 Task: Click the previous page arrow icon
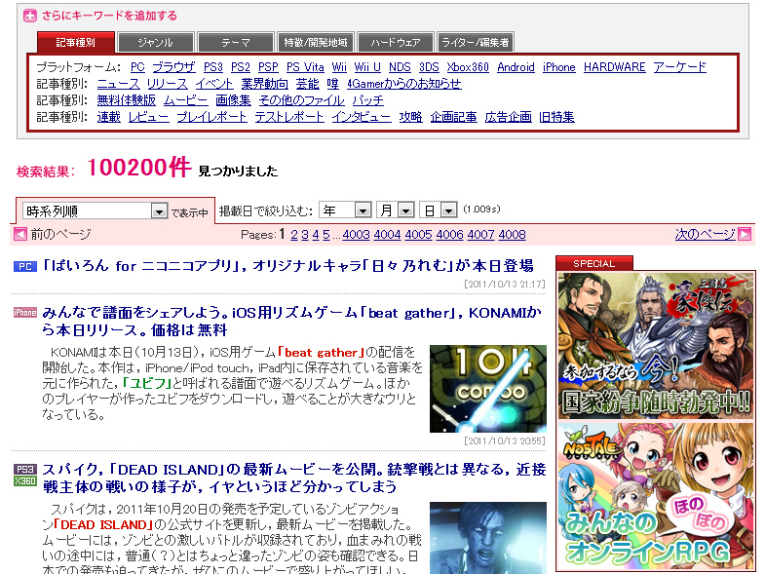pyautogui.click(x=20, y=234)
